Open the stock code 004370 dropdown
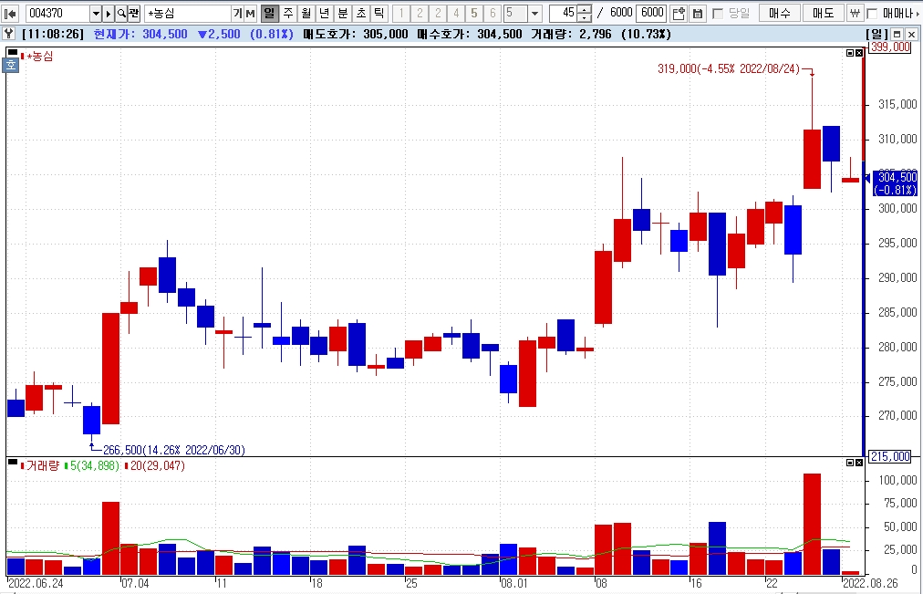This screenshot has width=923, height=594. coord(96,14)
